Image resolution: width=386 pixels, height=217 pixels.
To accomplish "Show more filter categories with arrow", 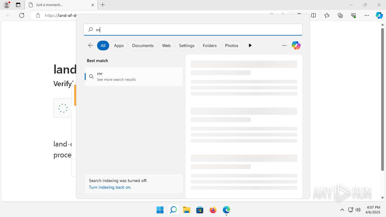I will point(250,46).
